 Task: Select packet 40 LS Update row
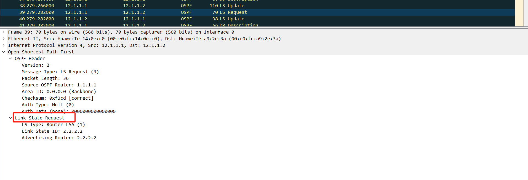[x=257, y=19]
